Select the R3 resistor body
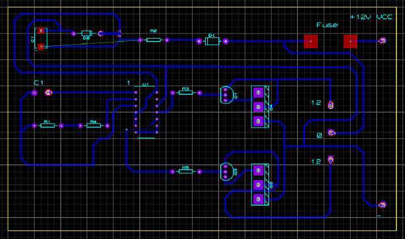The width and height of the screenshot is (405, 239). point(186,93)
